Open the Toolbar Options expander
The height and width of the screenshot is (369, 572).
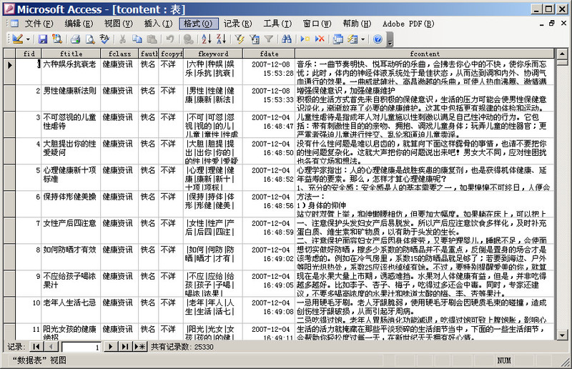(x=390, y=39)
